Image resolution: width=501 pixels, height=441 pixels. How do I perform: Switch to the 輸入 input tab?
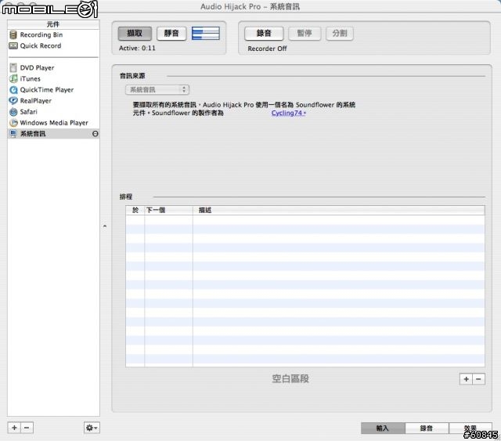[383, 428]
